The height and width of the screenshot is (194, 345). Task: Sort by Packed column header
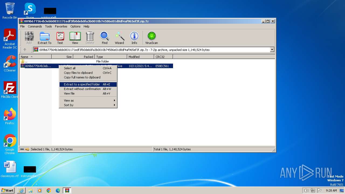(x=84, y=57)
